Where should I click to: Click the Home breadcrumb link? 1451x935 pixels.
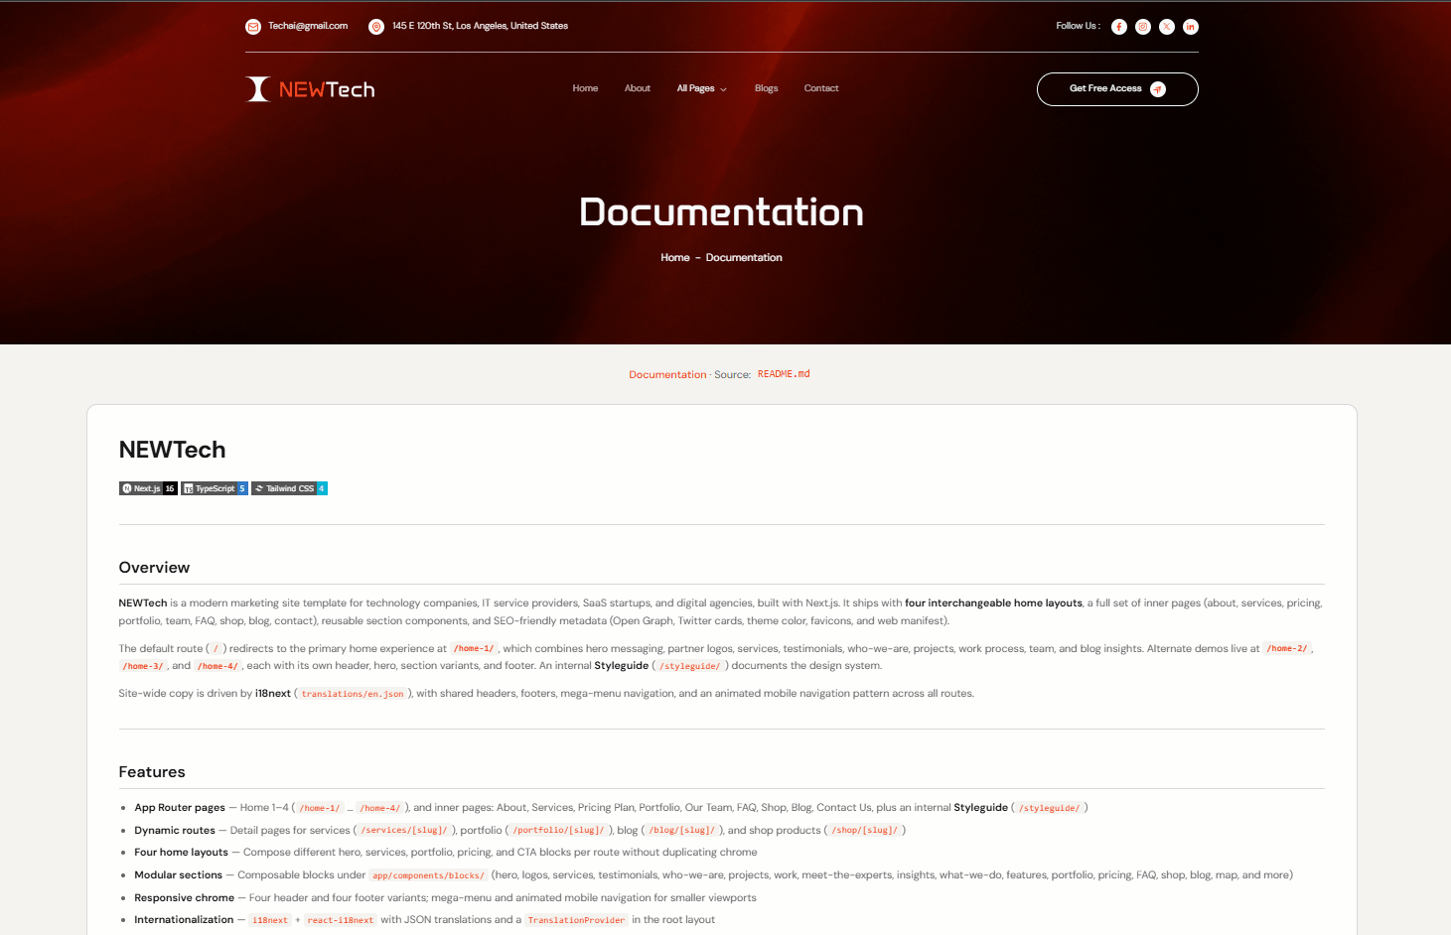click(675, 257)
